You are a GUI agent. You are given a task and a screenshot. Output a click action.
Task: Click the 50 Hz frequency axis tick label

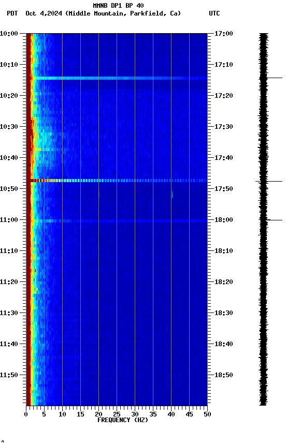point(207,414)
